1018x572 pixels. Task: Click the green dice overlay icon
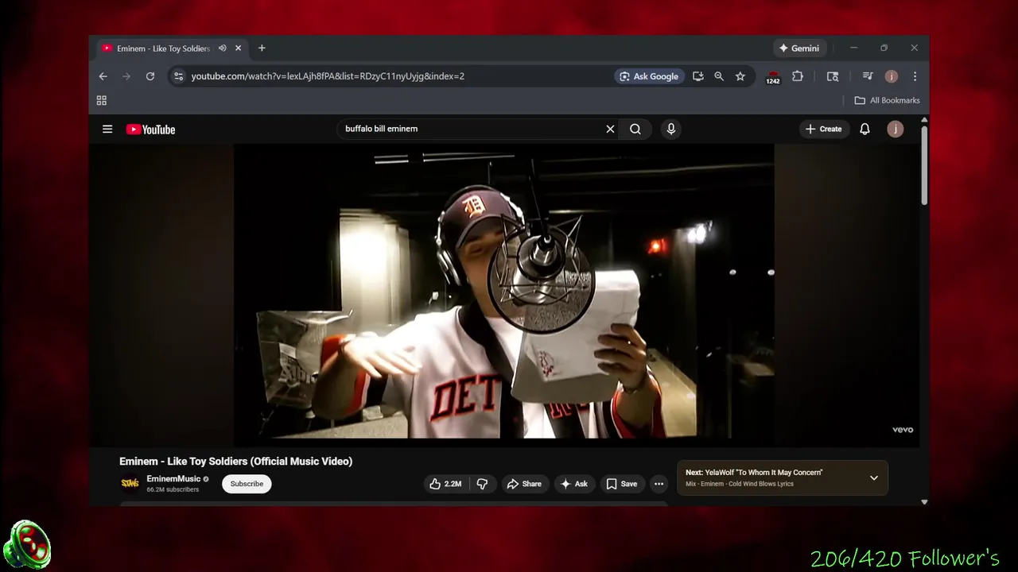[27, 545]
